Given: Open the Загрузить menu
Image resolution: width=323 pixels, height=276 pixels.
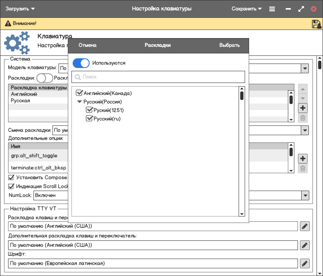Looking at the screenshot, I should 20,8.
